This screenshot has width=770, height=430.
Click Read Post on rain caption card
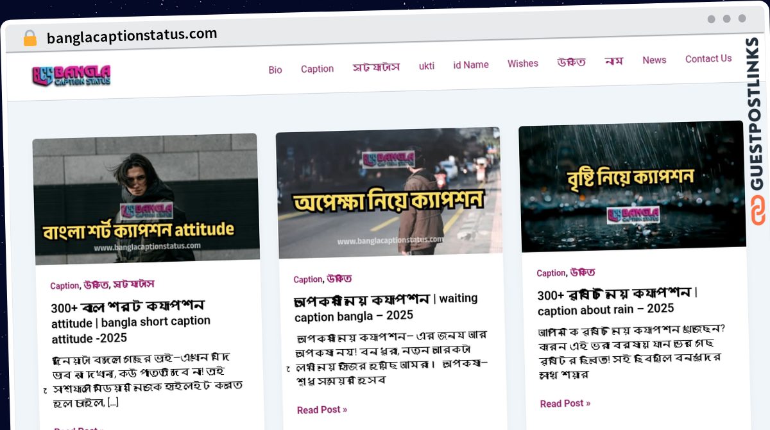point(565,404)
